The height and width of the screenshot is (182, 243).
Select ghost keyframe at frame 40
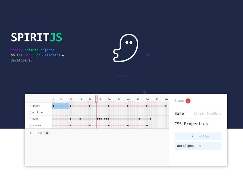click(x=128, y=106)
